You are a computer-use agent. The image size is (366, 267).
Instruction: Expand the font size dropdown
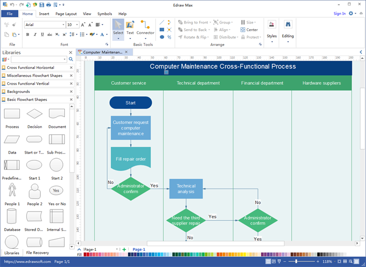[x=77, y=25]
